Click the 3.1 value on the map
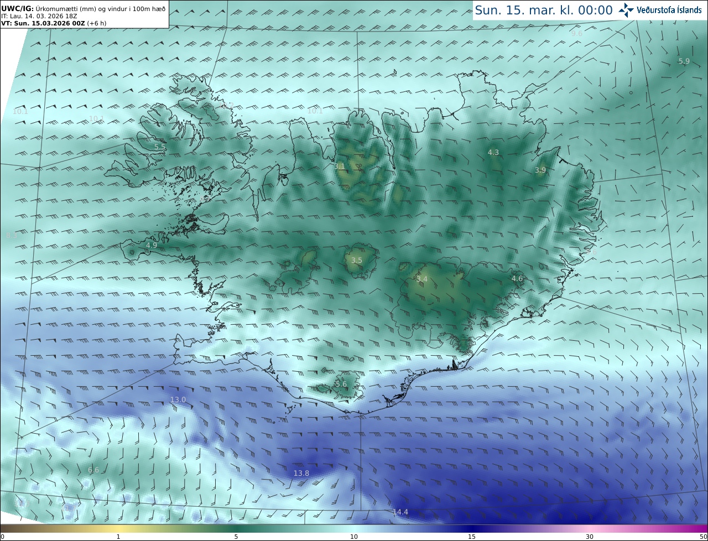The image size is (708, 541). [340, 166]
